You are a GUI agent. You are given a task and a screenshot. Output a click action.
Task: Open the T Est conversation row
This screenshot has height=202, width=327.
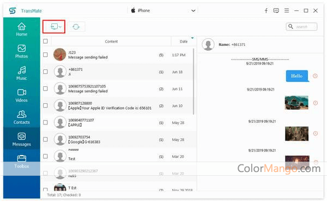118,187
